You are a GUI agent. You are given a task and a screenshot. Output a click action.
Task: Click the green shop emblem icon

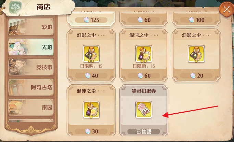tap(15, 7)
